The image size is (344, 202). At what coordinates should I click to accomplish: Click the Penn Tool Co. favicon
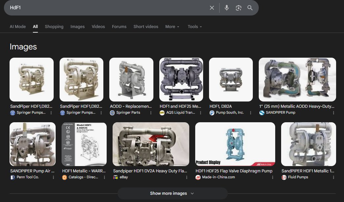click(13, 177)
